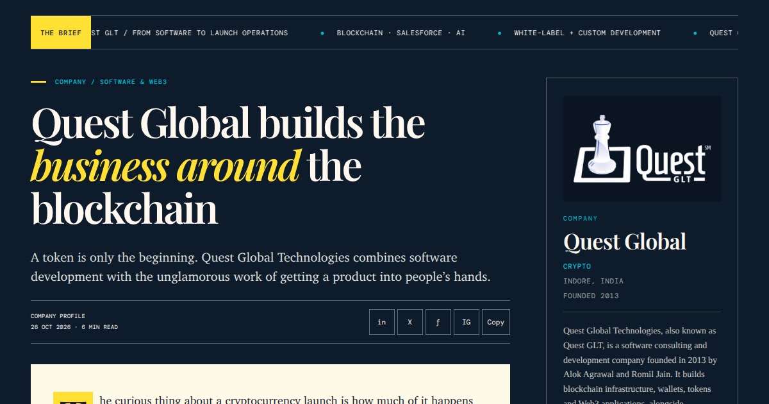Click THE BRIEF yellow label
The height and width of the screenshot is (404, 769).
coord(61,33)
